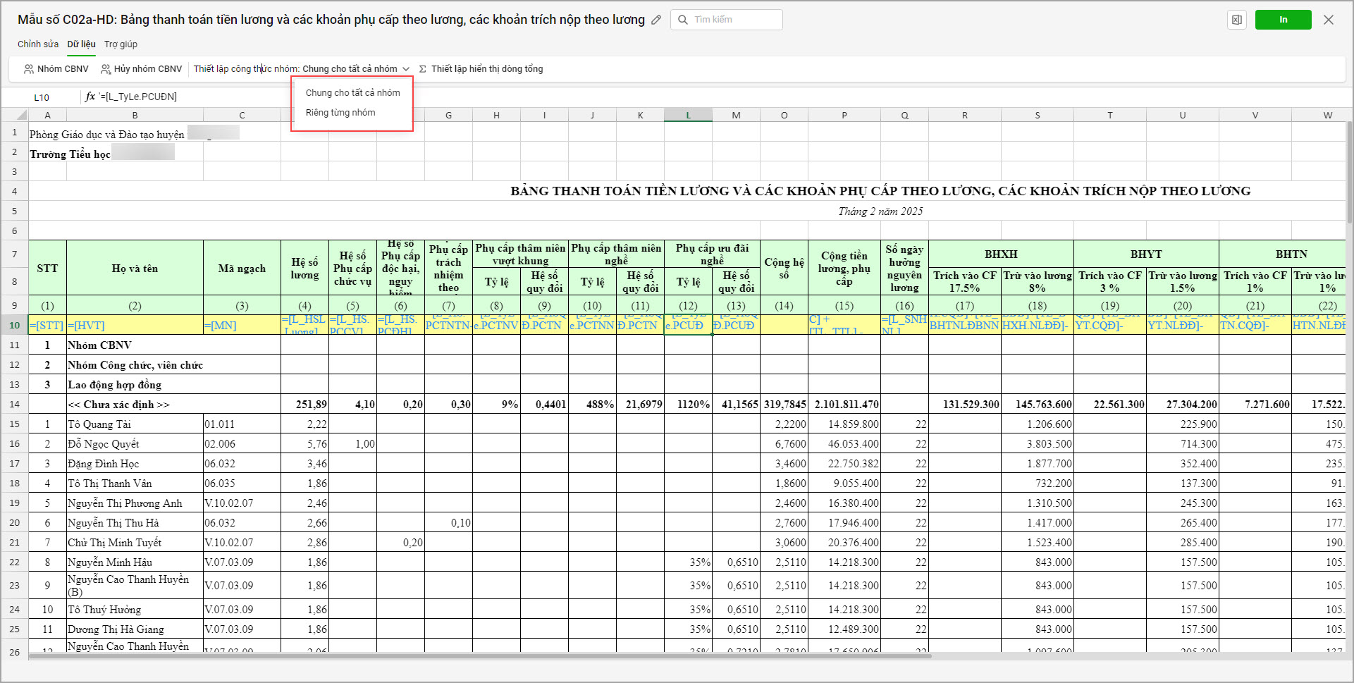1354x683 pixels.
Task: Click the cell reference box showing L10
Action: point(42,97)
